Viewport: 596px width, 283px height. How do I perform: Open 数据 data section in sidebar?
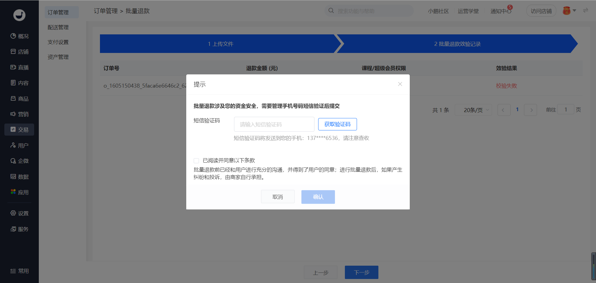(19, 177)
